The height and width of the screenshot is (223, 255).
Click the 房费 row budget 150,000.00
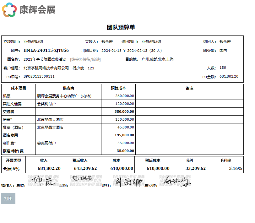(x=125, y=119)
